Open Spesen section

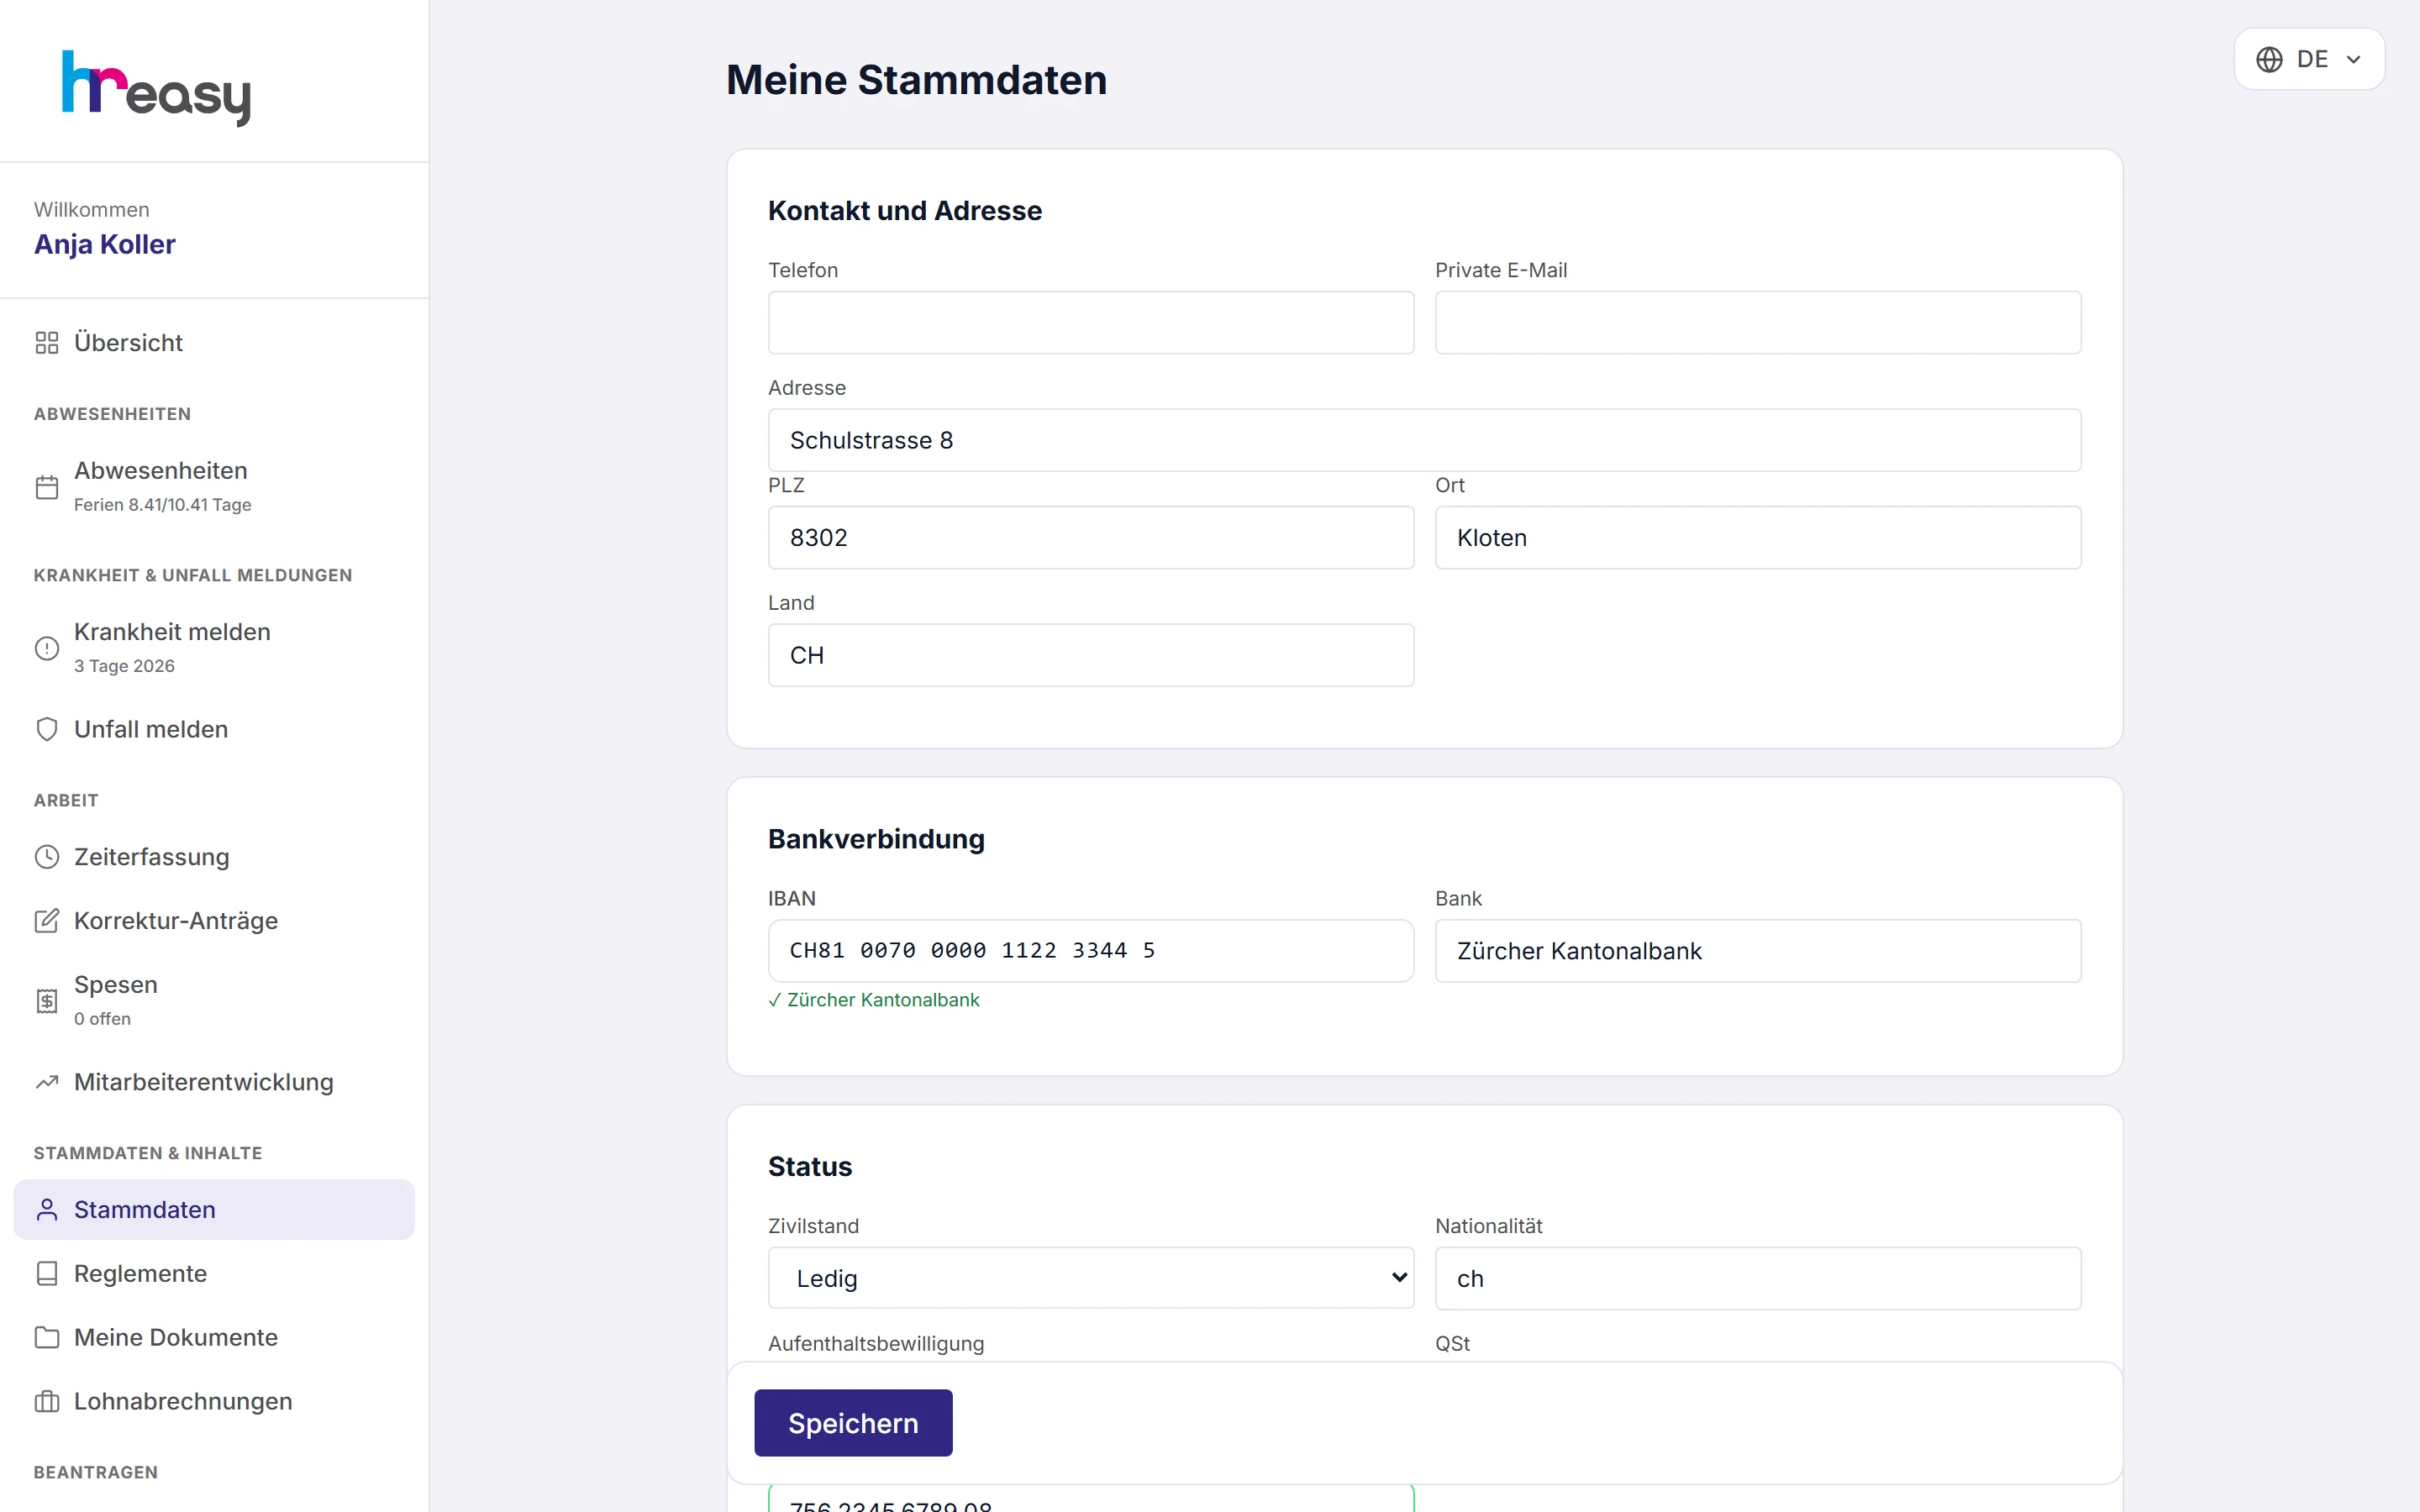[x=214, y=1001]
